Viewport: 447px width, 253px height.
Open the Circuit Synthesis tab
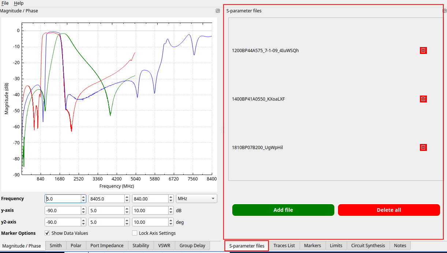point(368,246)
